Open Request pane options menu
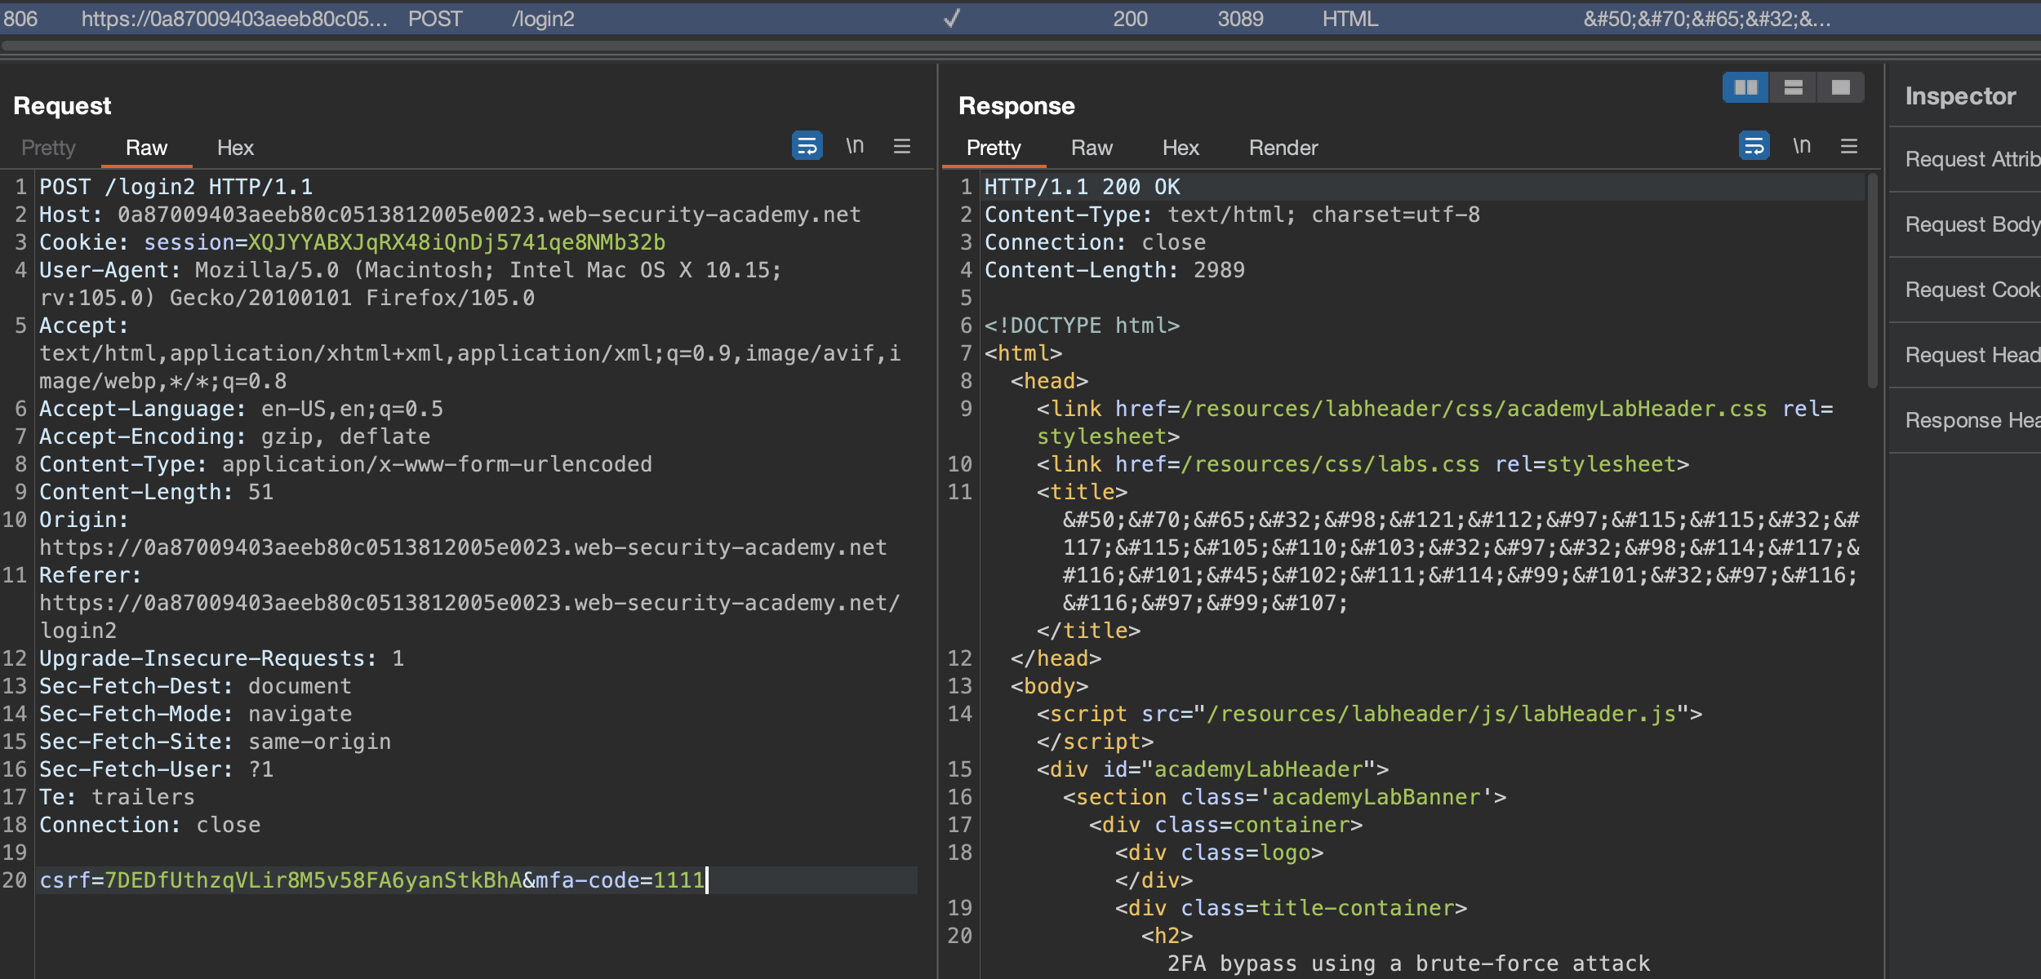 click(x=902, y=146)
